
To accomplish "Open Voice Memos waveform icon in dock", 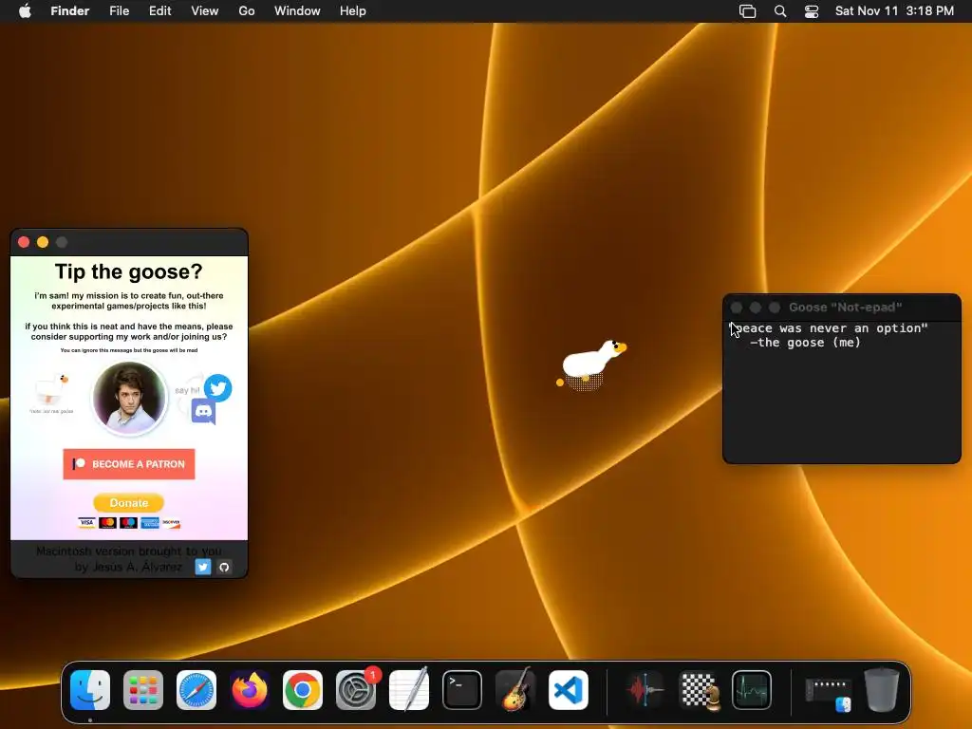I will [x=645, y=690].
